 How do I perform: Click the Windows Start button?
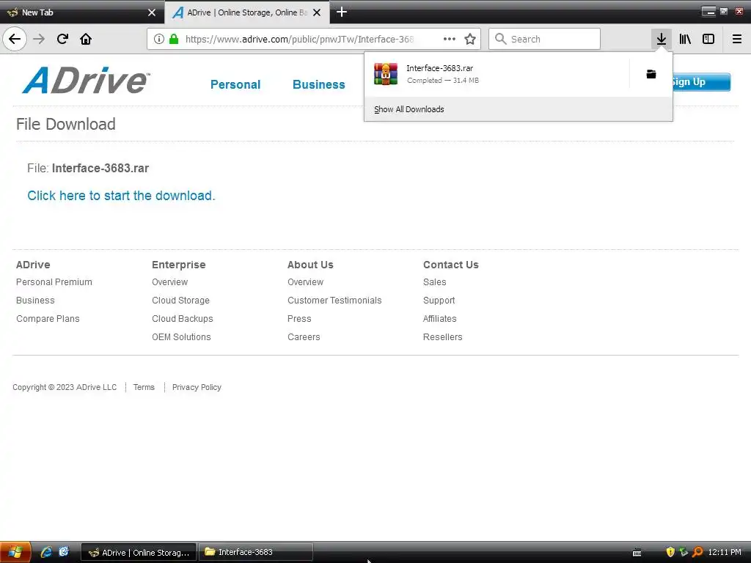click(15, 552)
